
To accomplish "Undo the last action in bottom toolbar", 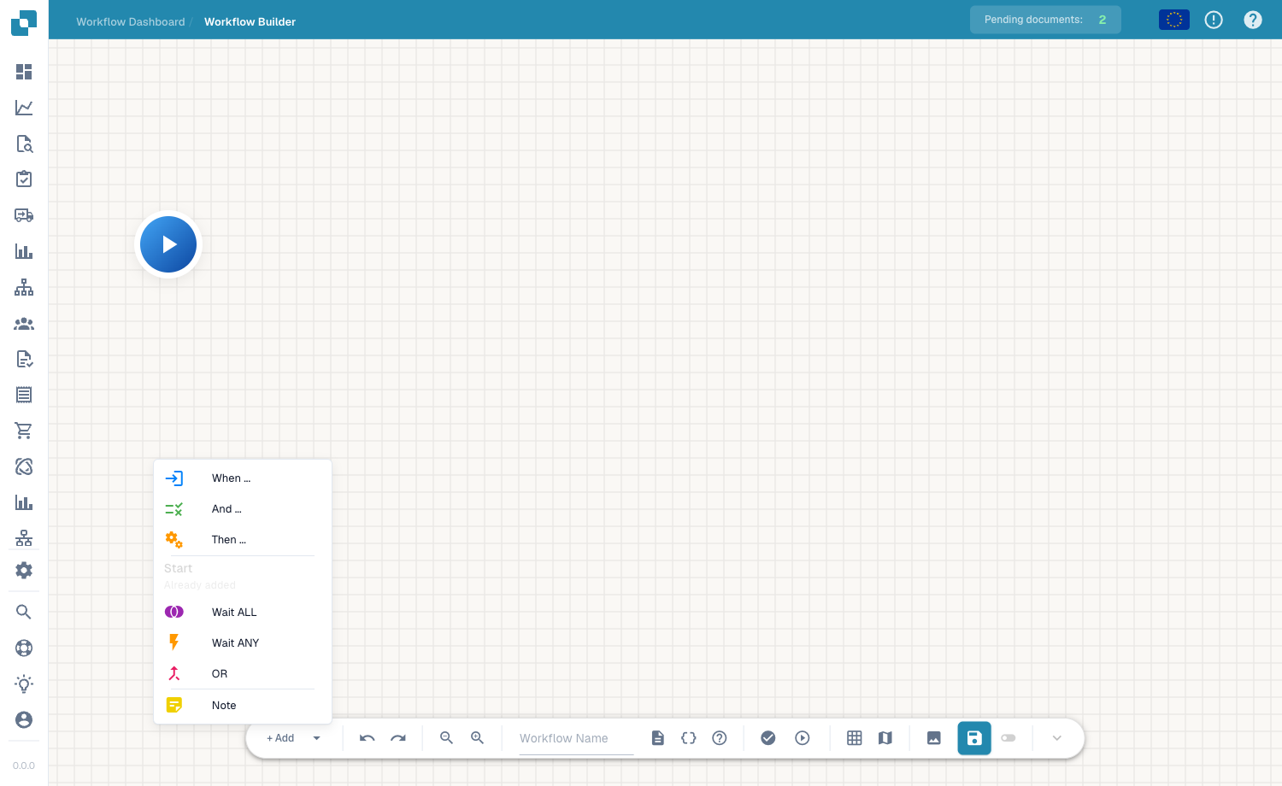I will 368,738.
